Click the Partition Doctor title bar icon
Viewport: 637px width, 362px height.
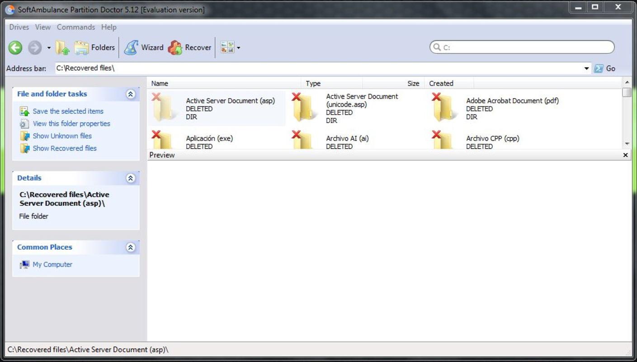point(9,10)
